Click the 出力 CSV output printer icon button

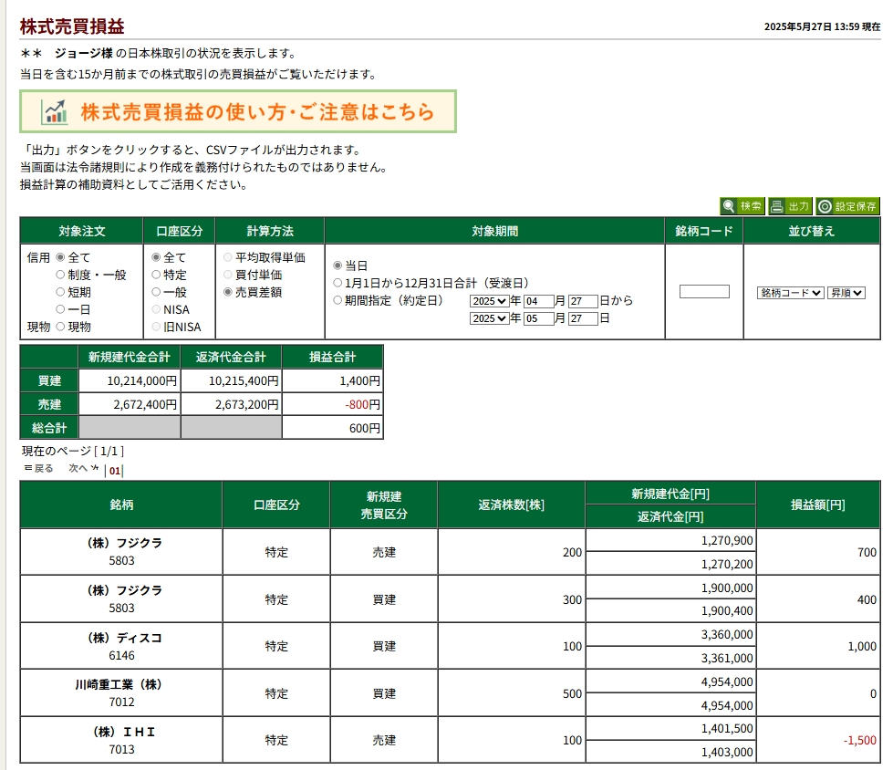coord(789,206)
